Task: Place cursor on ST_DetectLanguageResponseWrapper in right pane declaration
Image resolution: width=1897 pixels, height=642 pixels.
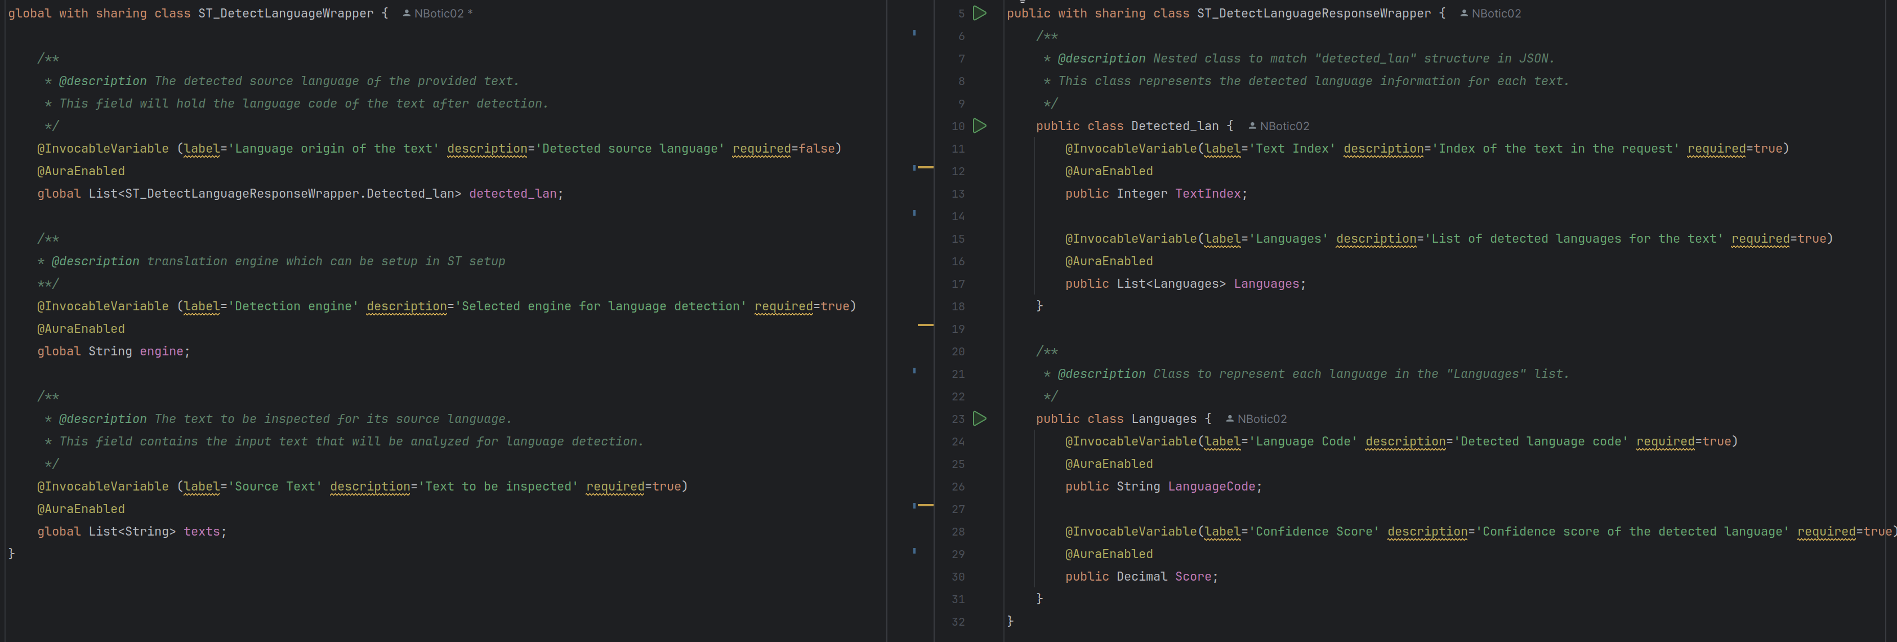Action: pos(1314,14)
